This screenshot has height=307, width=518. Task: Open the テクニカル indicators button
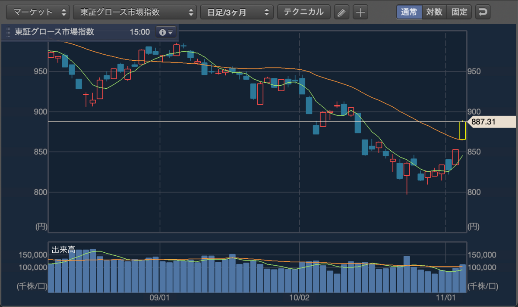303,12
